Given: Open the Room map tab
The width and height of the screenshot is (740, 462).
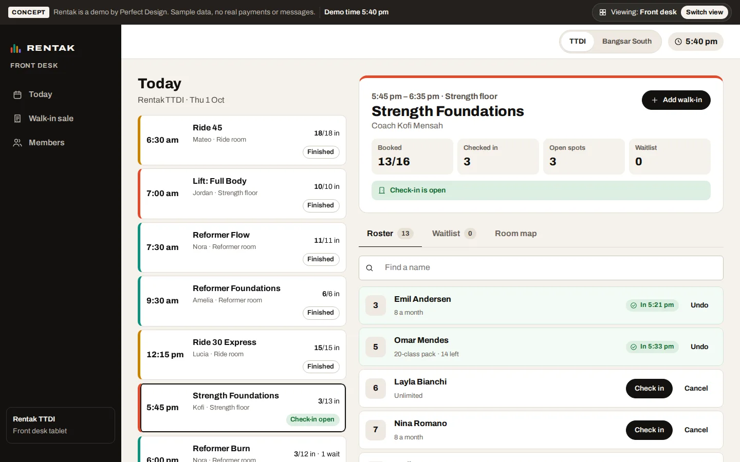Looking at the screenshot, I should point(516,234).
